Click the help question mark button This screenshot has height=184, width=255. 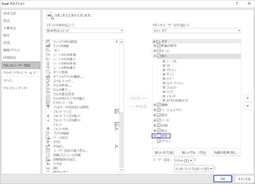pos(237,4)
